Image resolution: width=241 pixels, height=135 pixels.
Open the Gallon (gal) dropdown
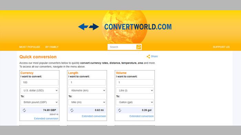135,102
